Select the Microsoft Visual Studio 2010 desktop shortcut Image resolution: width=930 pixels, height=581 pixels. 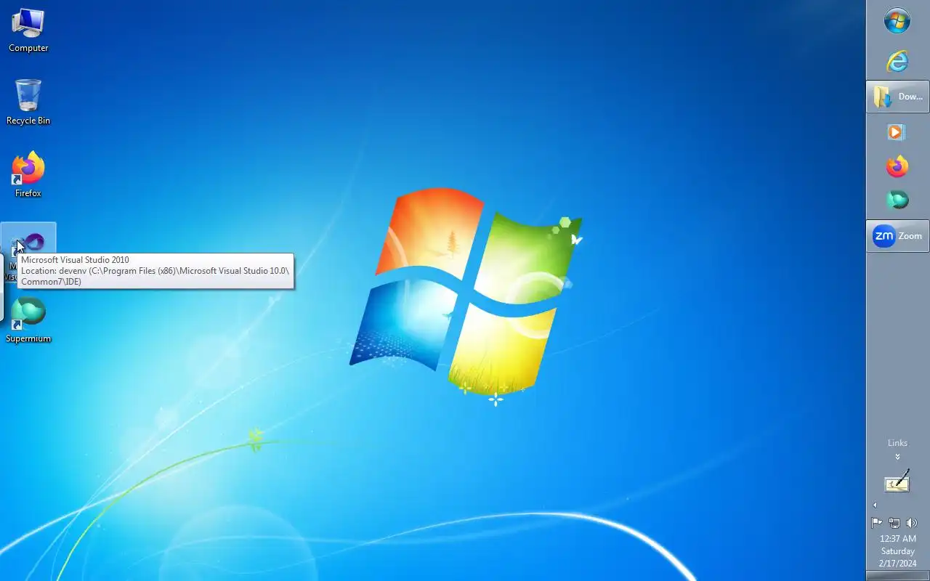tap(28, 251)
